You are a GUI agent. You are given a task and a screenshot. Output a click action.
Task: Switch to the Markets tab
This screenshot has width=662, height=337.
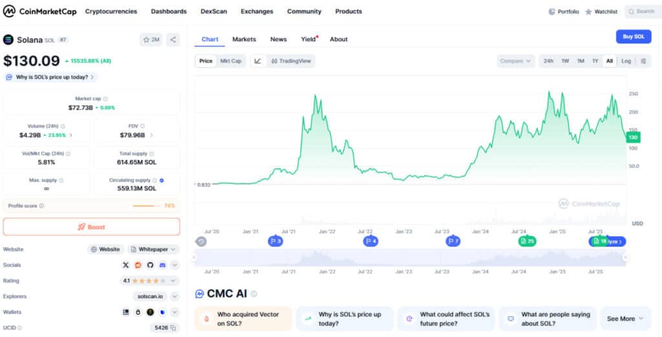pyautogui.click(x=244, y=39)
